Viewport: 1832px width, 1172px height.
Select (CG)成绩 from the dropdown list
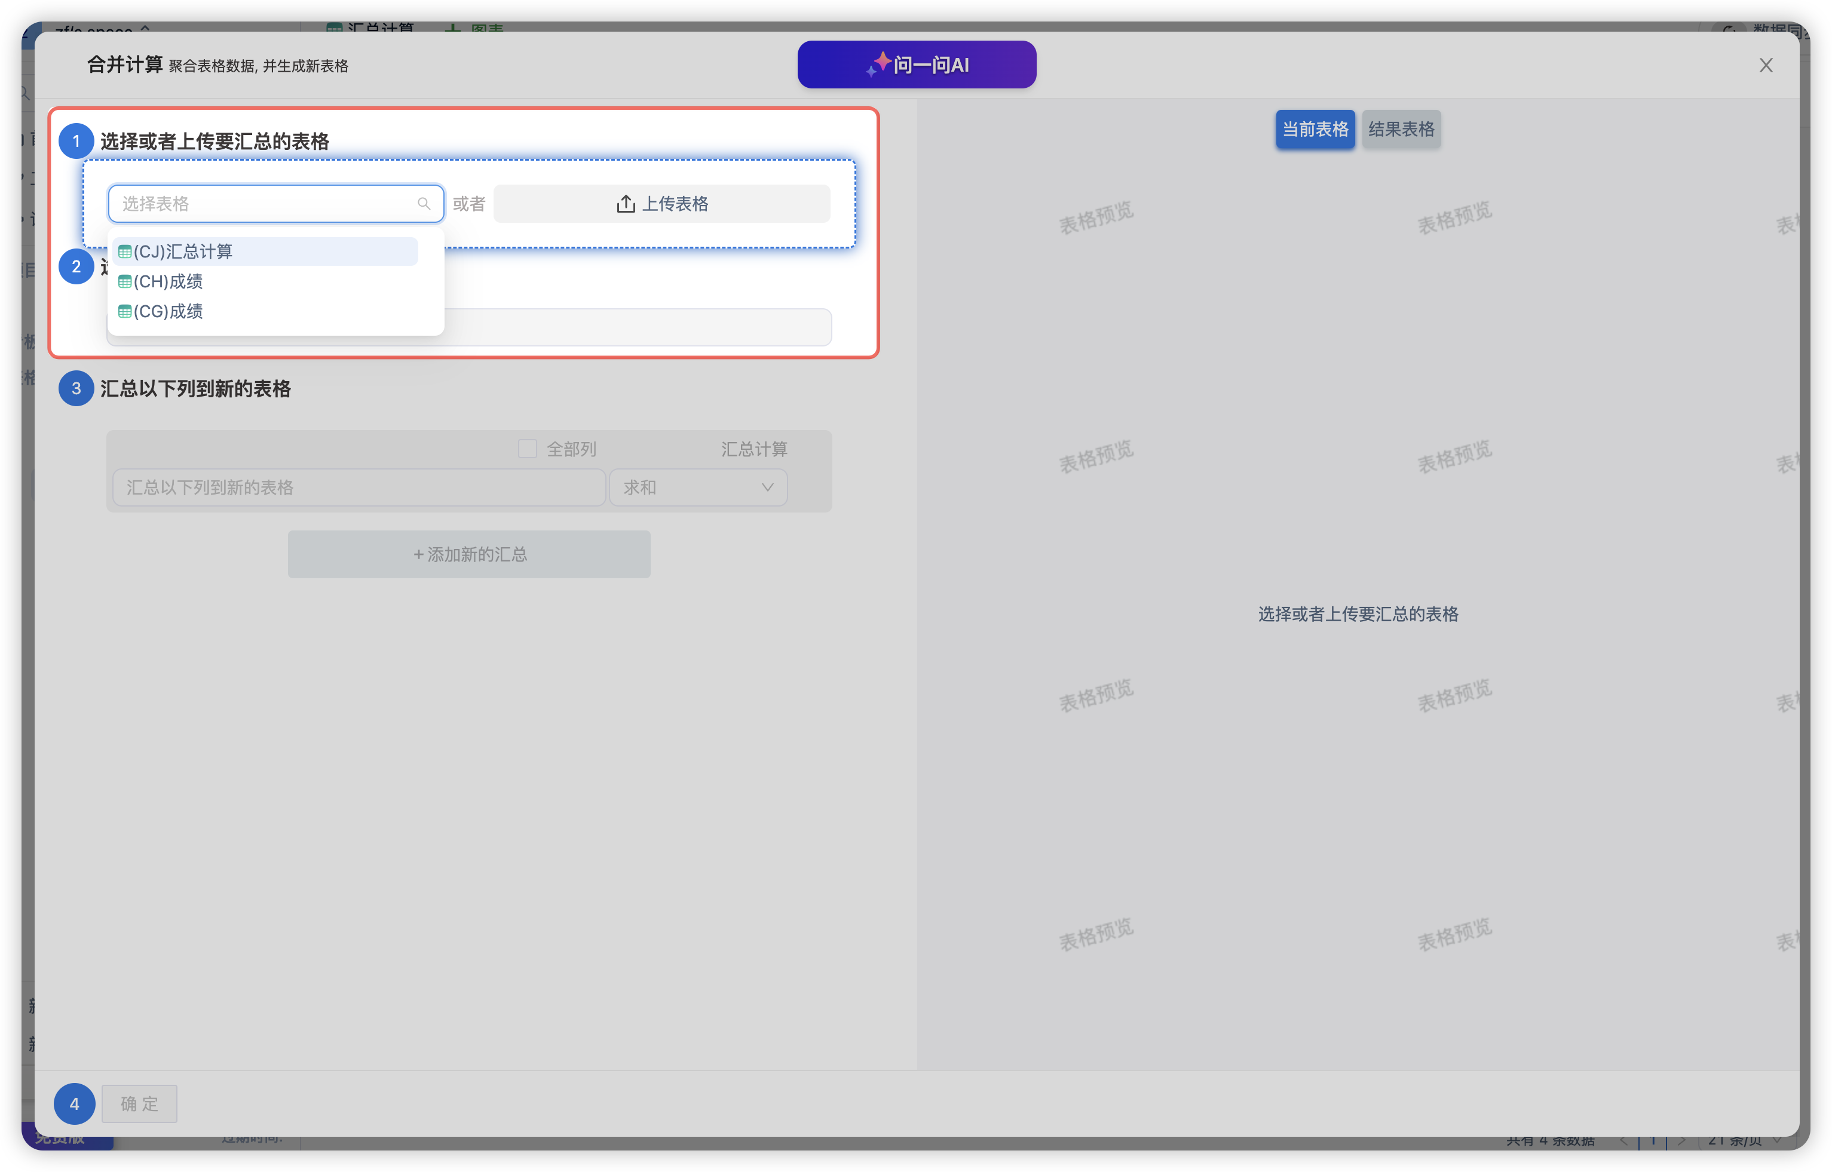266,311
